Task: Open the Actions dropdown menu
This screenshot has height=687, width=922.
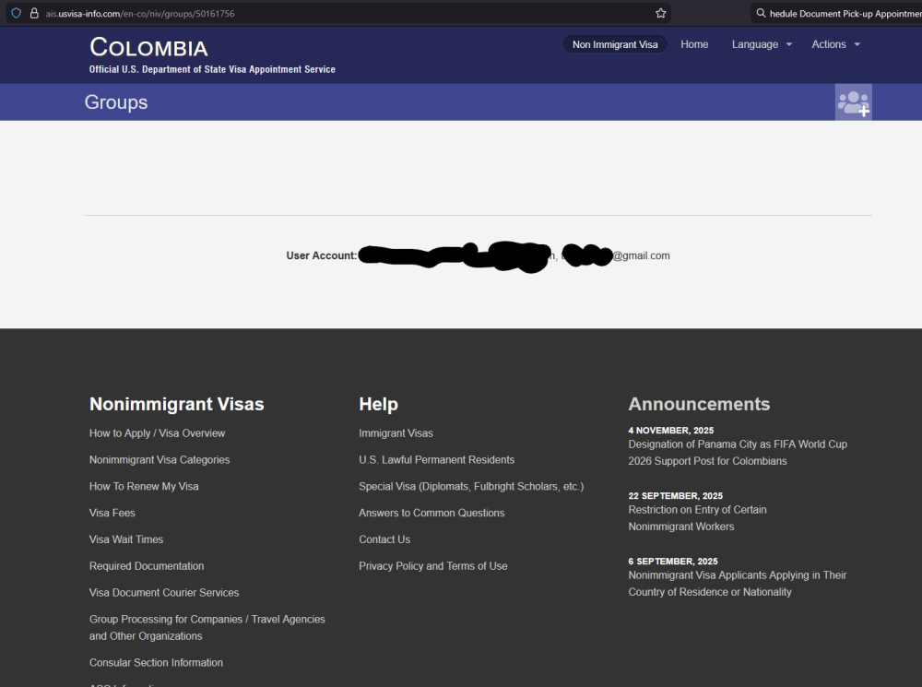Action: [830, 43]
